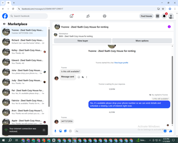178x143 pixels.
Task: Open the Facebook logo home link
Action: pyautogui.click(x=5, y=16)
